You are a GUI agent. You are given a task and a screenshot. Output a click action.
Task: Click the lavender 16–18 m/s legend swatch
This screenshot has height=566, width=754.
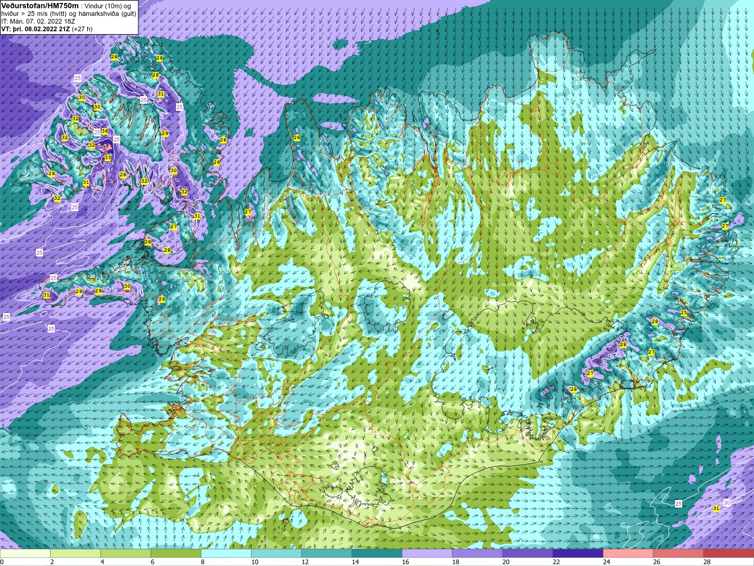(x=427, y=554)
